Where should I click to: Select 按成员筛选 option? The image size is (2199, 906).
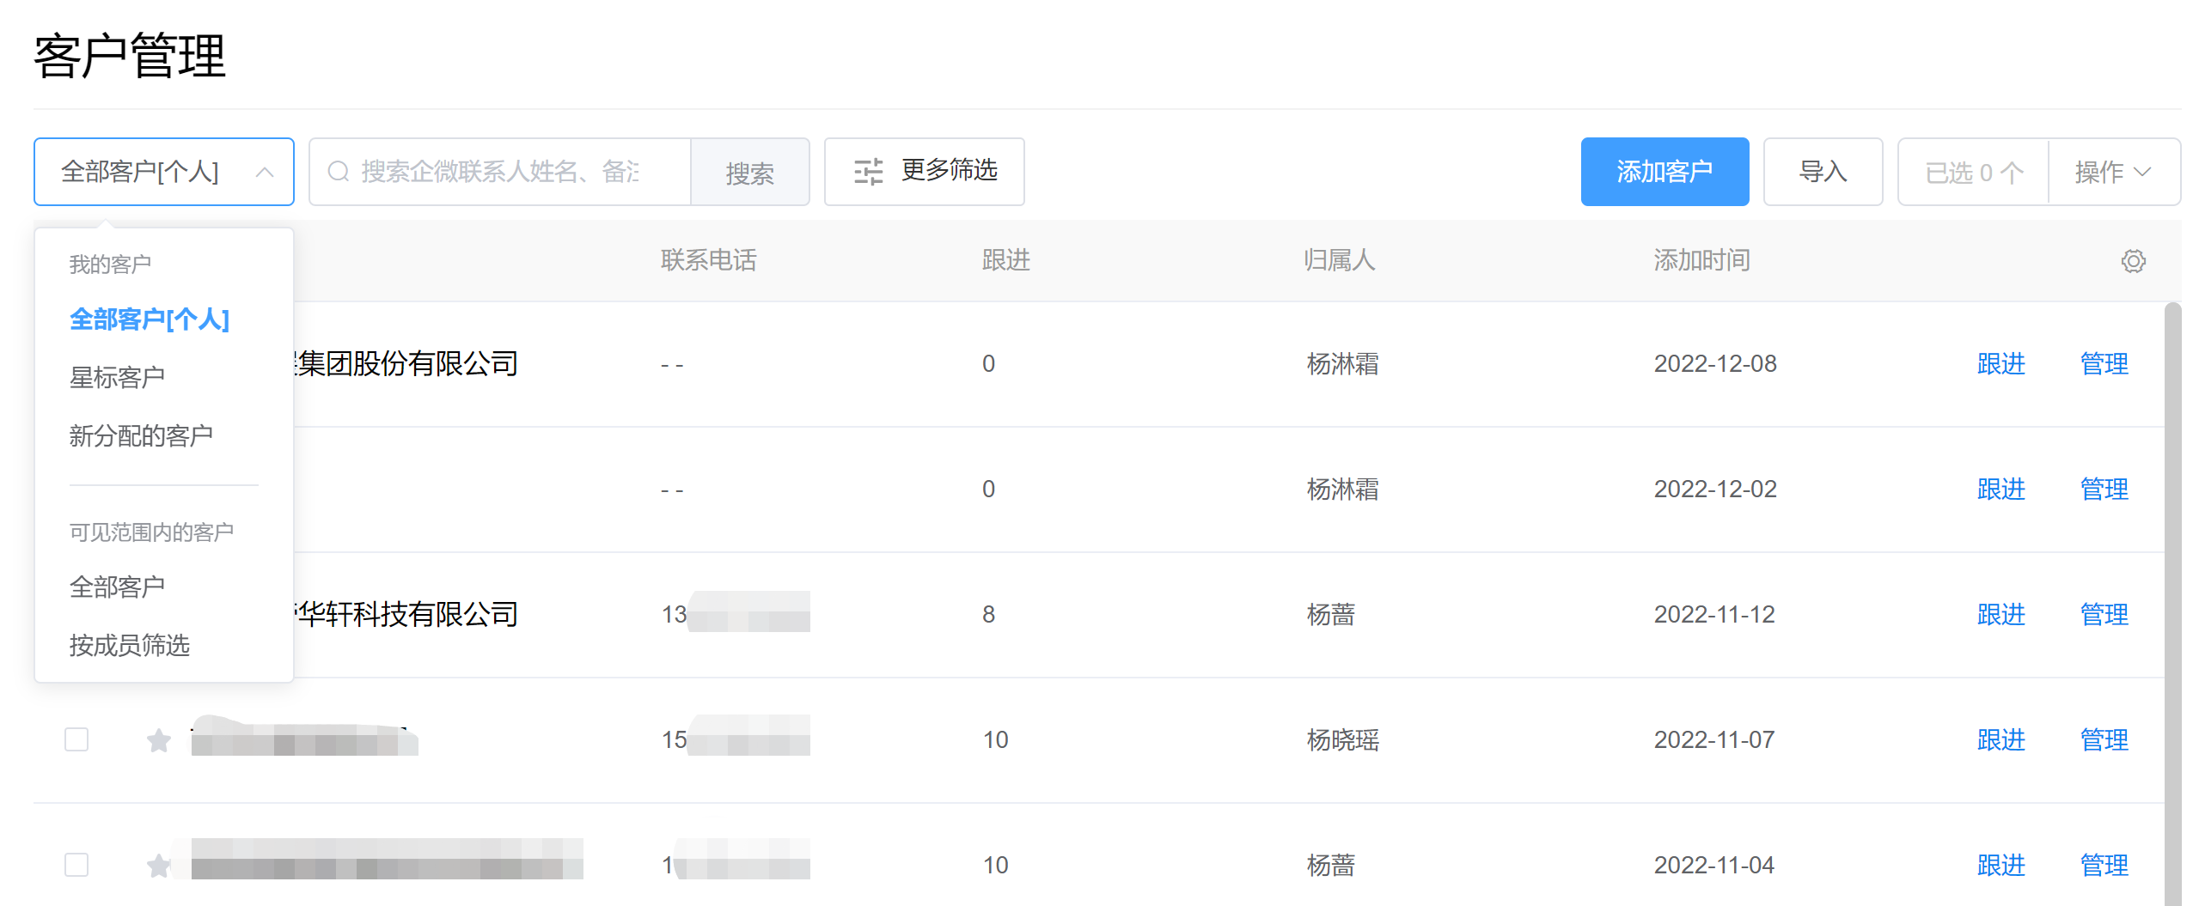tap(129, 645)
